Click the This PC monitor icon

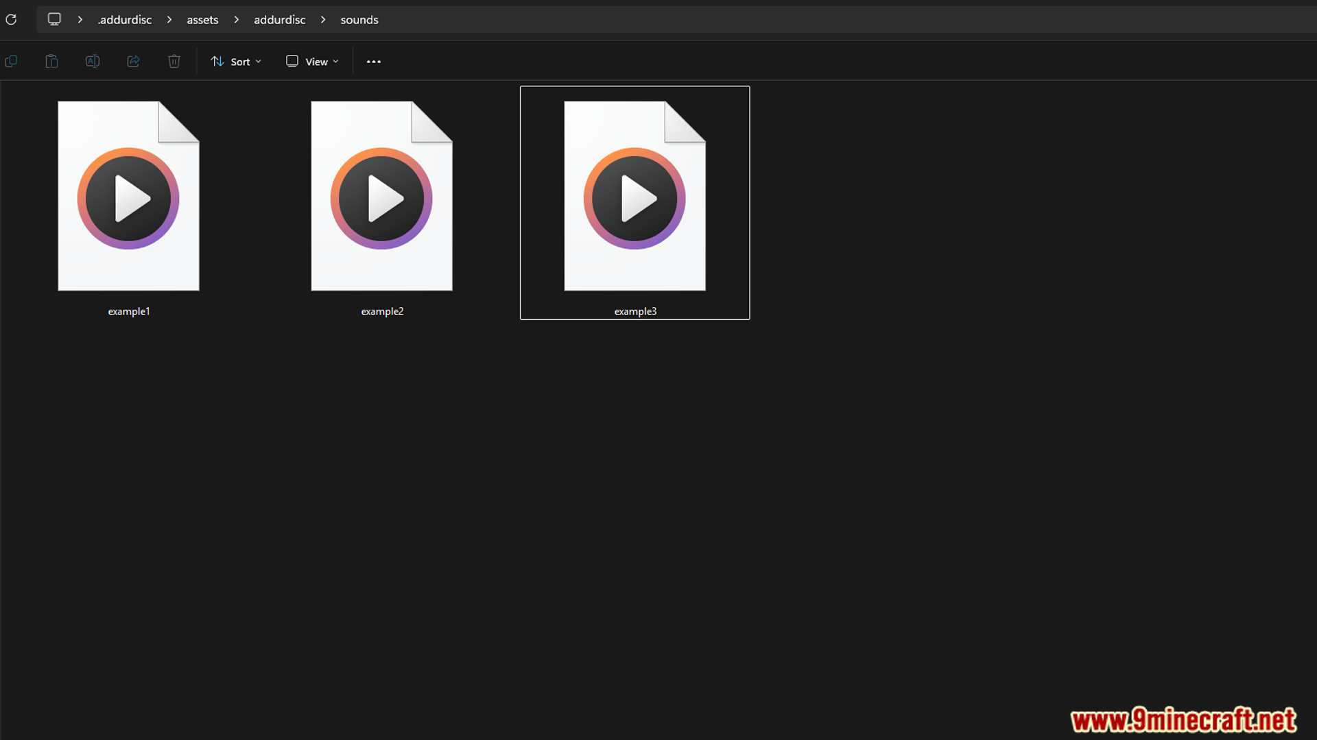point(54,19)
